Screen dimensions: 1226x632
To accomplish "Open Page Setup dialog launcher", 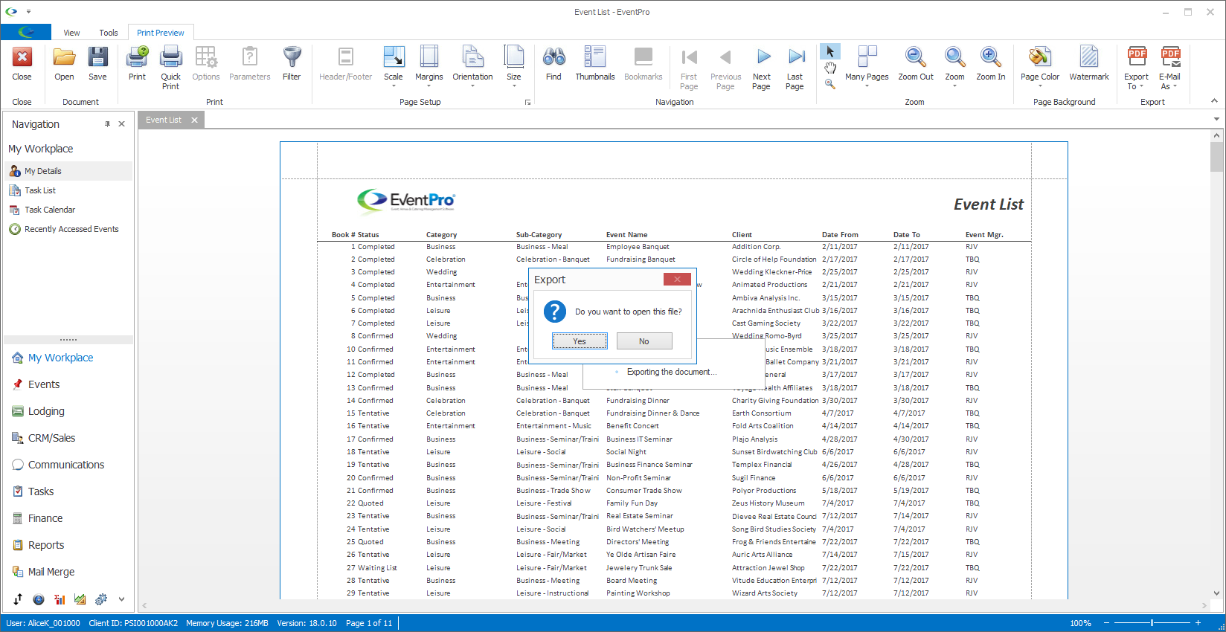I will [527, 103].
